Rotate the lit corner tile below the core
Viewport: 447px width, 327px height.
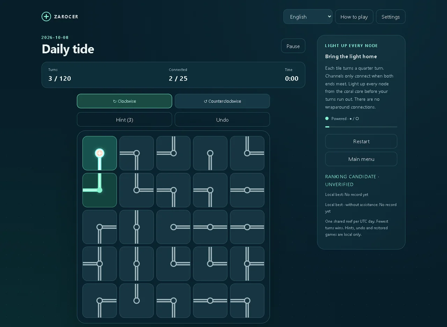point(100,190)
